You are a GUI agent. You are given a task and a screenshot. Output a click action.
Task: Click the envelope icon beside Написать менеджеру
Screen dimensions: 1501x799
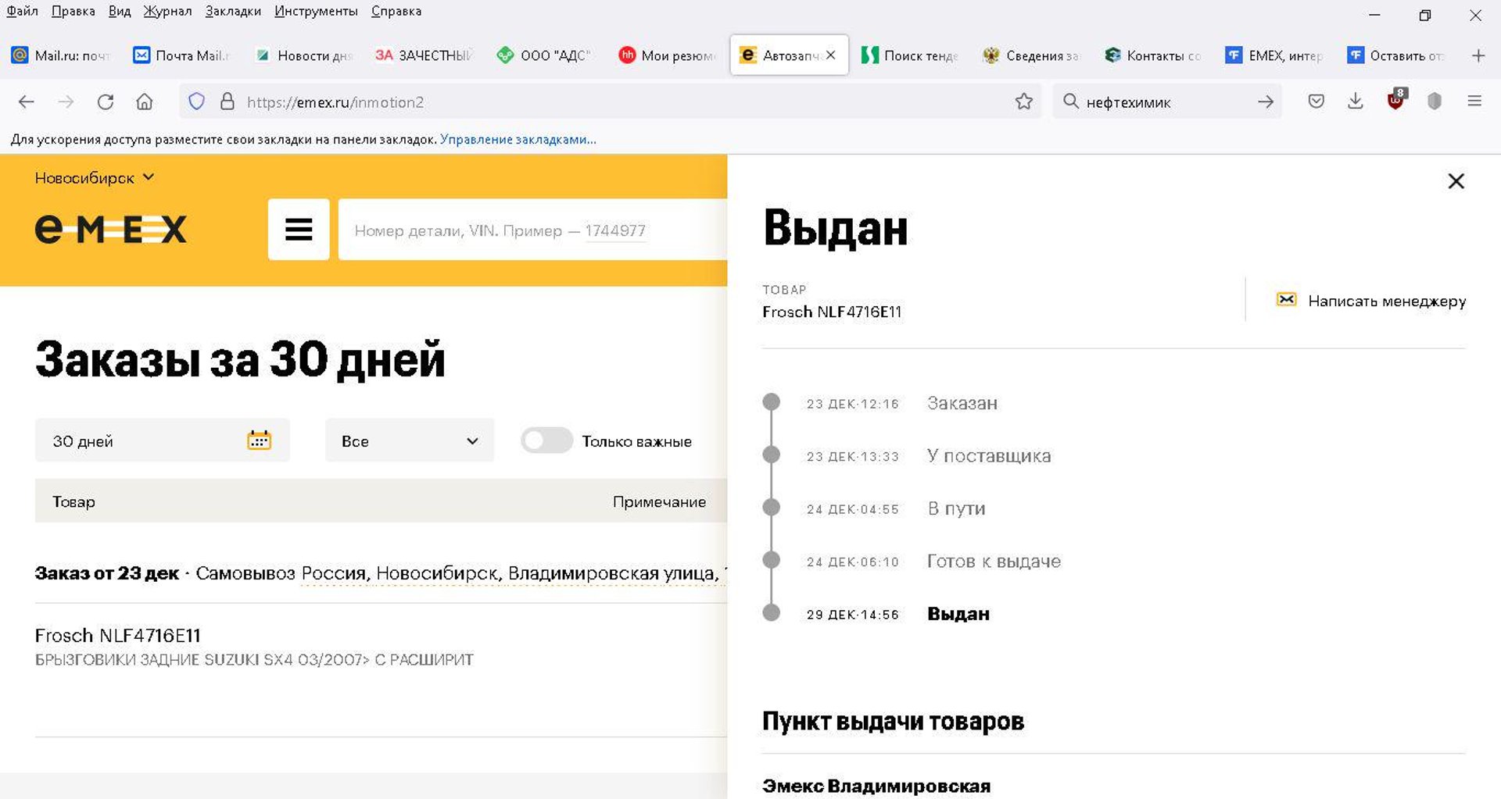click(x=1286, y=300)
